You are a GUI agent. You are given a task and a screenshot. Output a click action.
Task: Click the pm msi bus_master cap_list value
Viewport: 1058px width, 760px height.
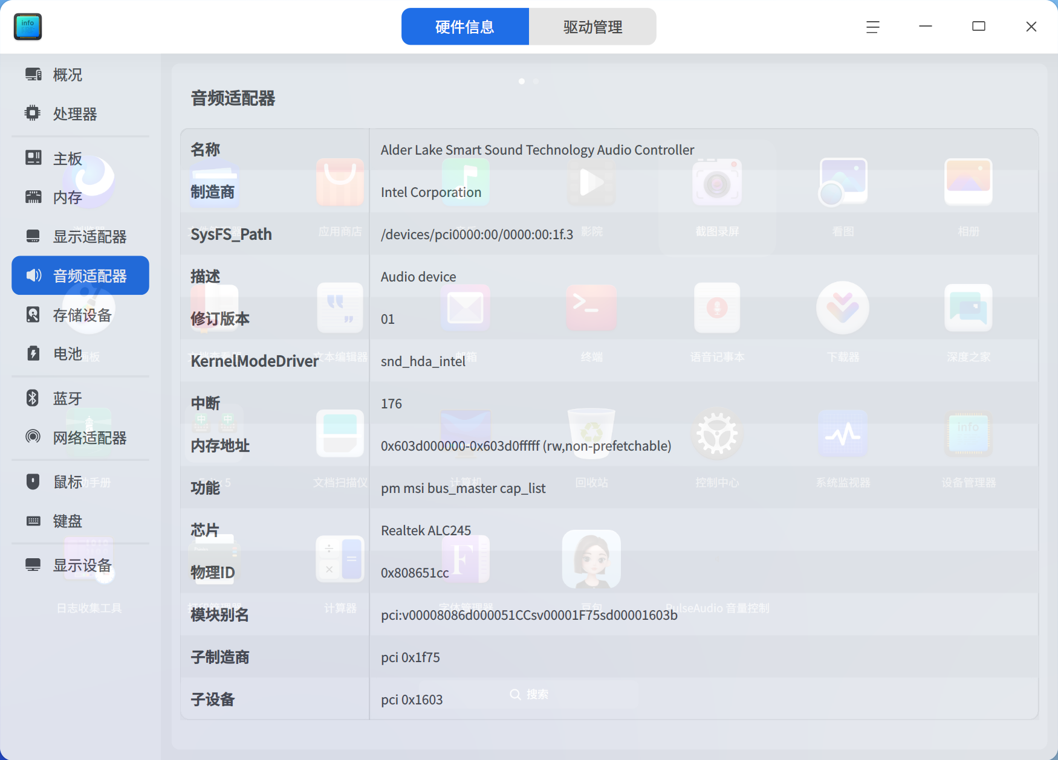(463, 488)
